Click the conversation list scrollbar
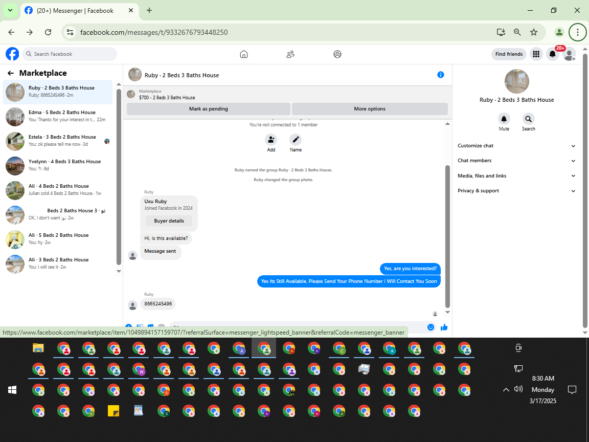 click(119, 176)
